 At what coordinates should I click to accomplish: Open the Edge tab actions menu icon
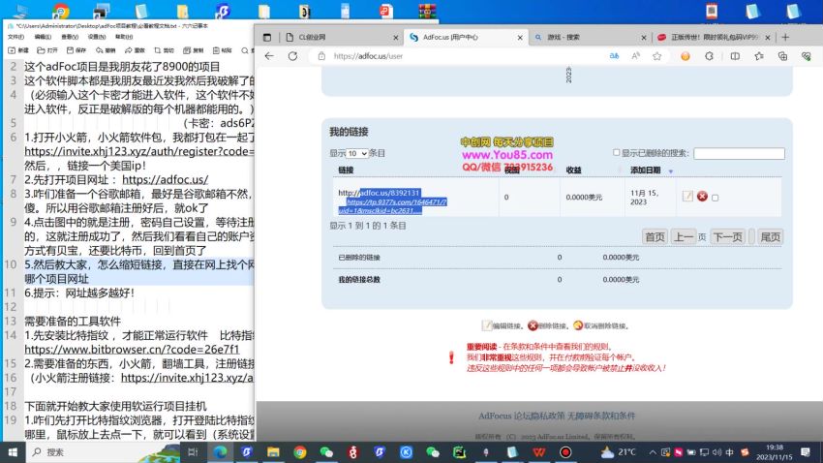point(267,37)
